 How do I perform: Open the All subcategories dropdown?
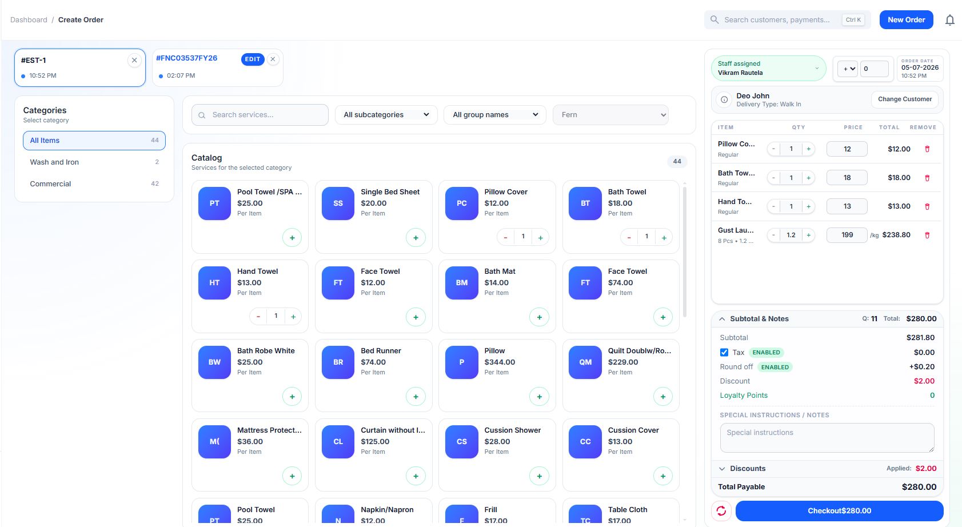pyautogui.click(x=386, y=115)
